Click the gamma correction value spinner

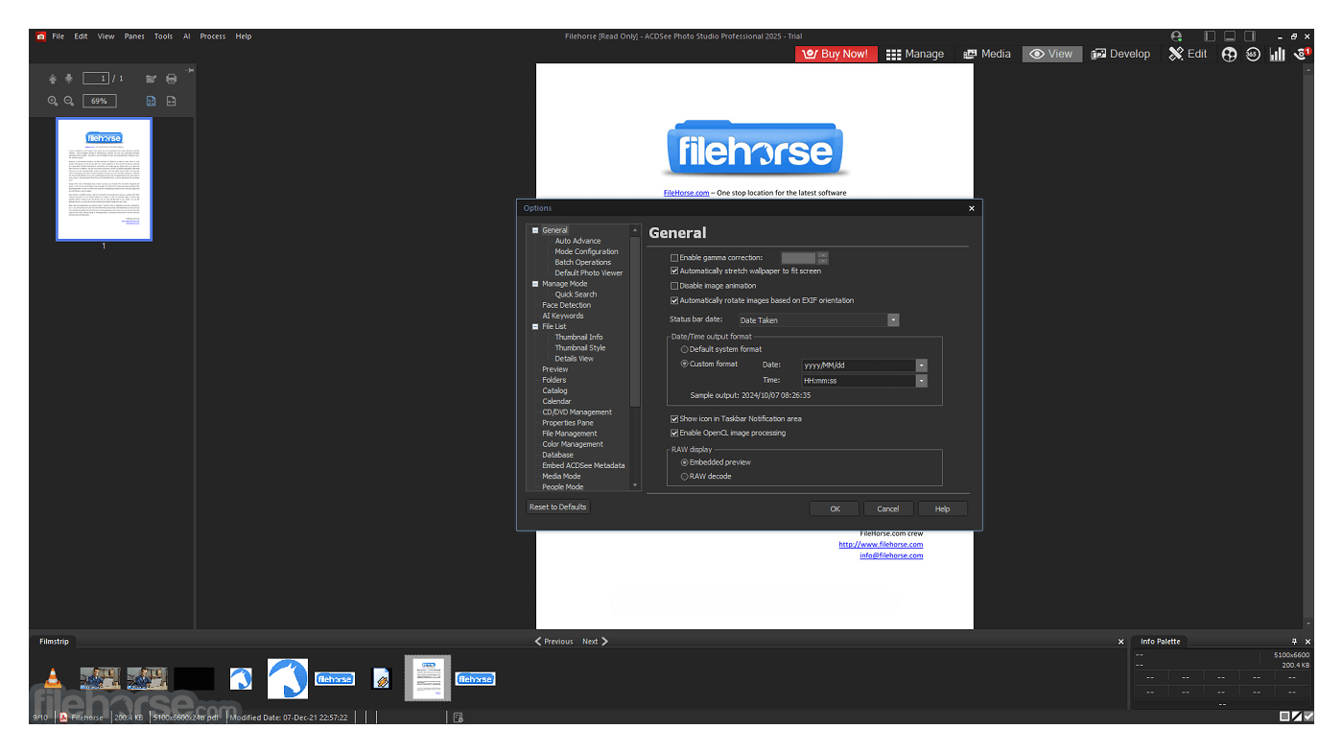click(x=822, y=258)
